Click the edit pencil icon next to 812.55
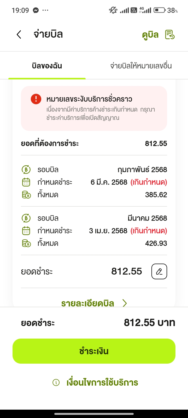Screen dimensions: 188x418 click(x=159, y=271)
